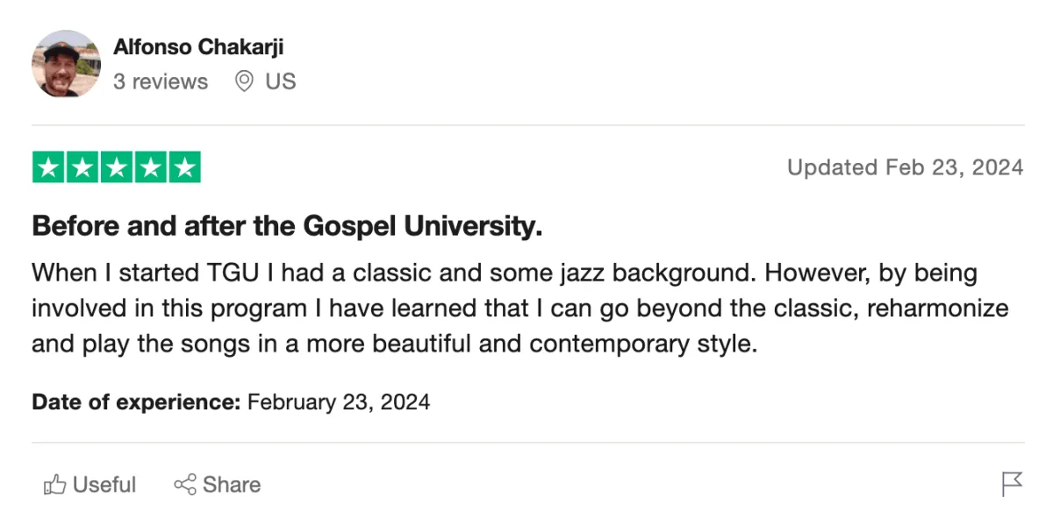Click the second green rating star
This screenshot has width=1053, height=526.
click(82, 167)
